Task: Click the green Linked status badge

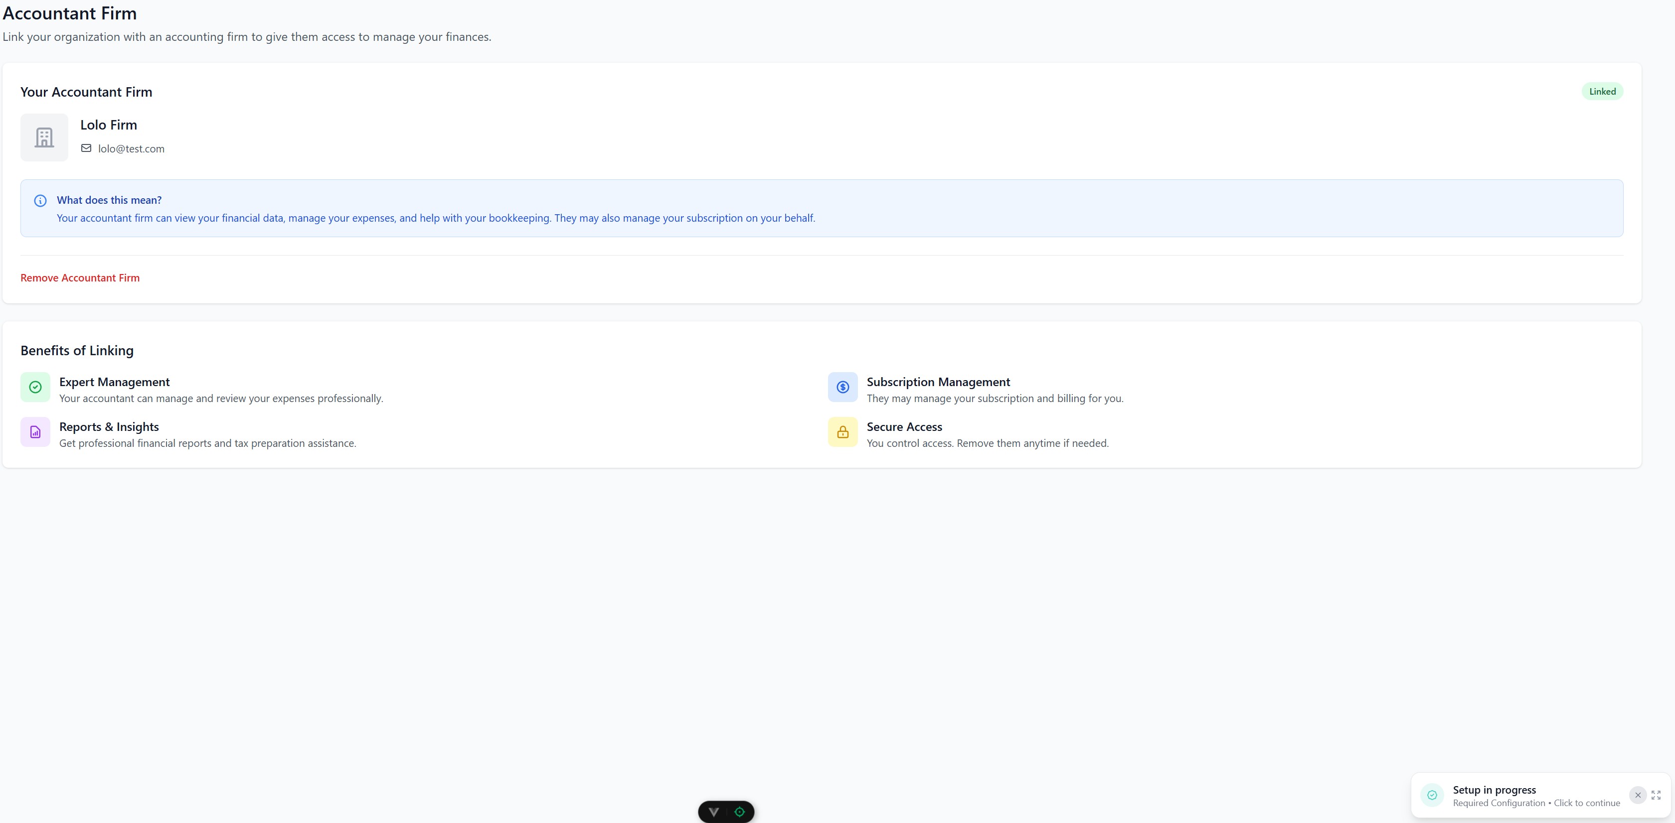Action: click(x=1602, y=91)
